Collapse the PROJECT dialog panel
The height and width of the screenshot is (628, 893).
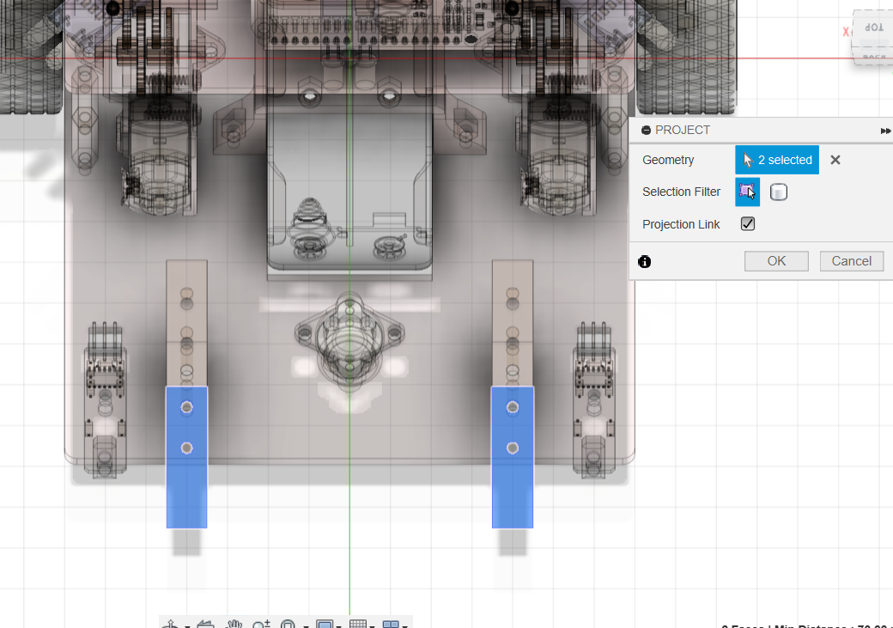click(x=646, y=131)
